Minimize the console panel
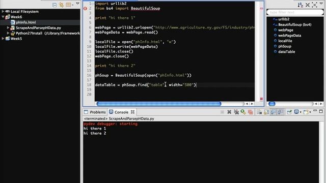326x183 pixels. click(315, 111)
